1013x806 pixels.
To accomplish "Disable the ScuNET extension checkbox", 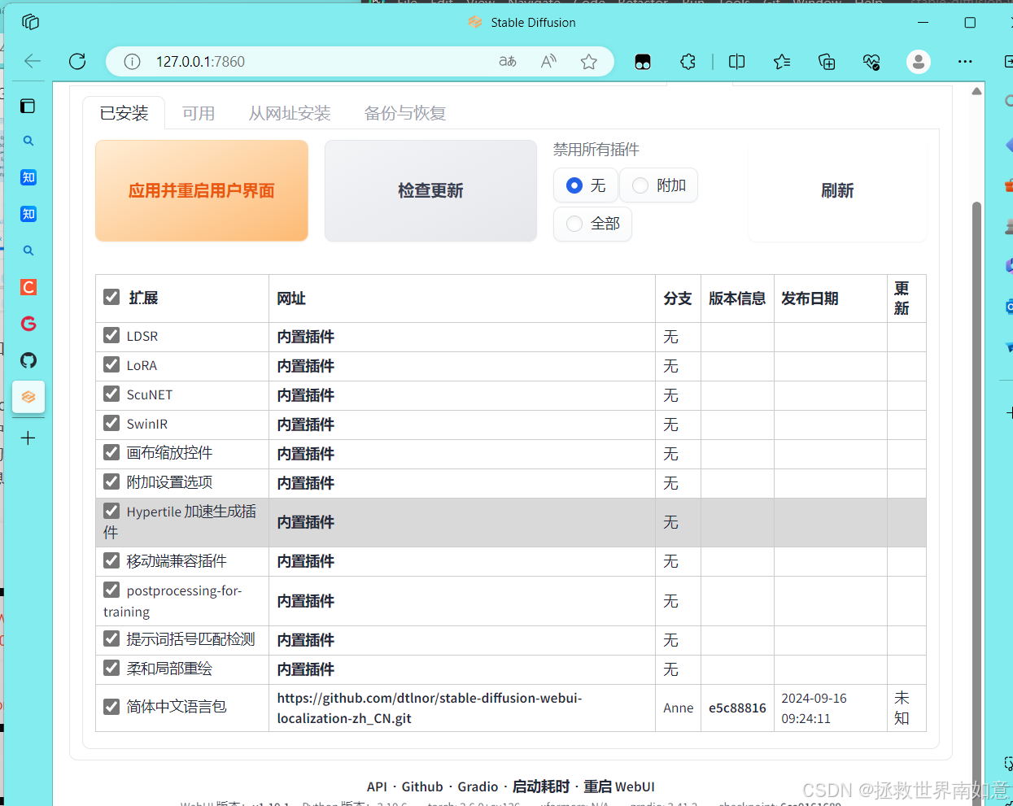I will 112,394.
